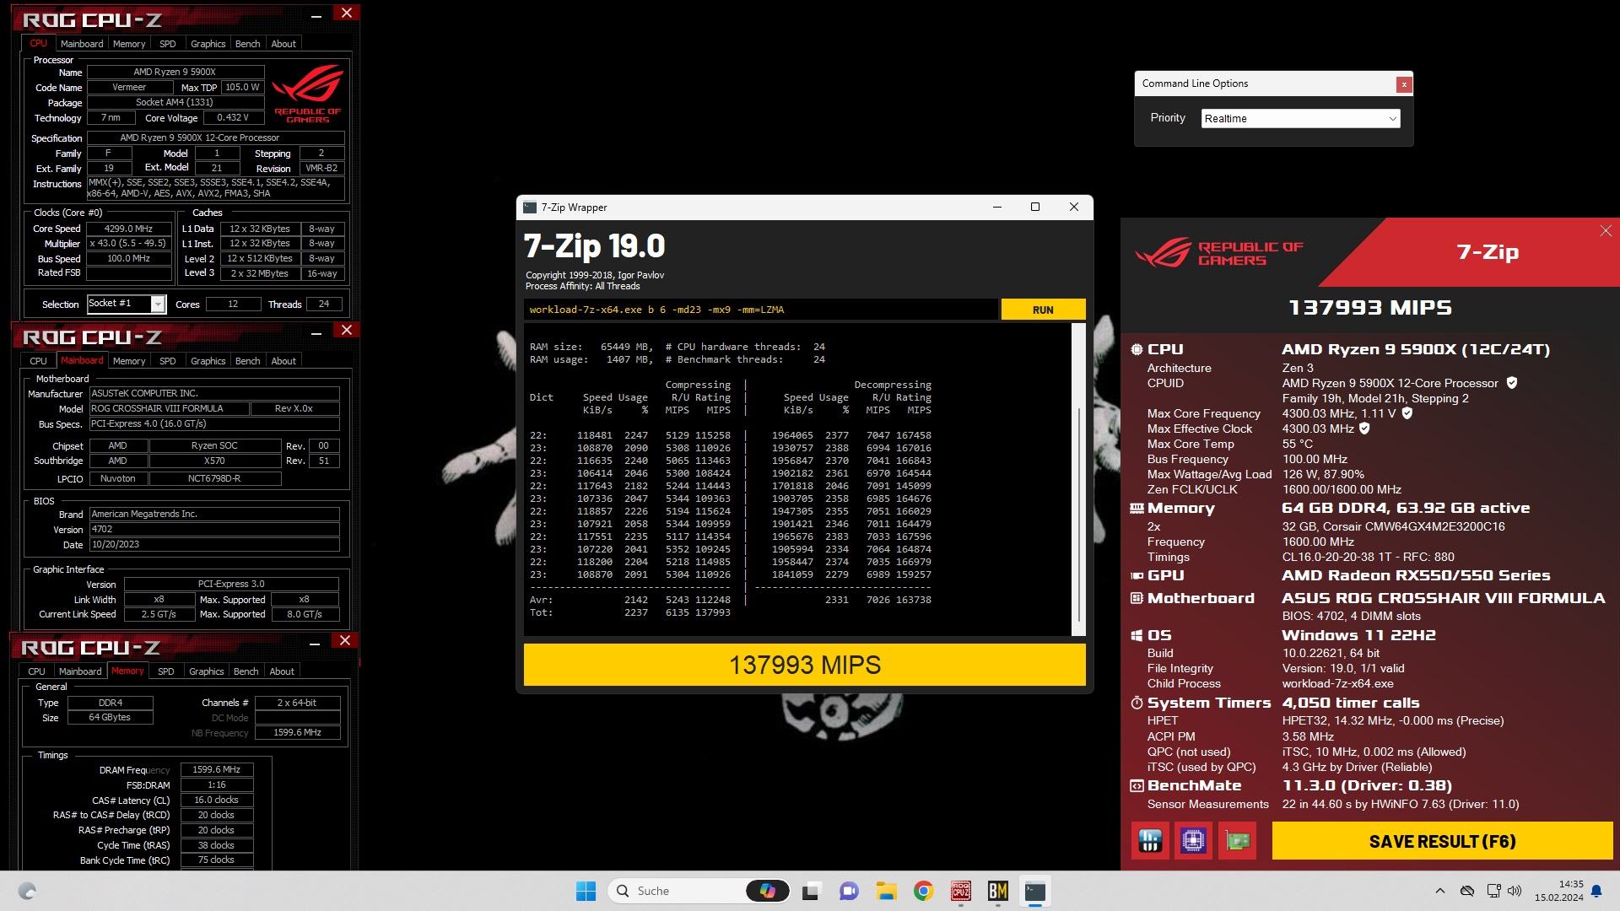Click the System Timers clock icon
Image resolution: width=1620 pixels, height=911 pixels.
pos(1137,703)
